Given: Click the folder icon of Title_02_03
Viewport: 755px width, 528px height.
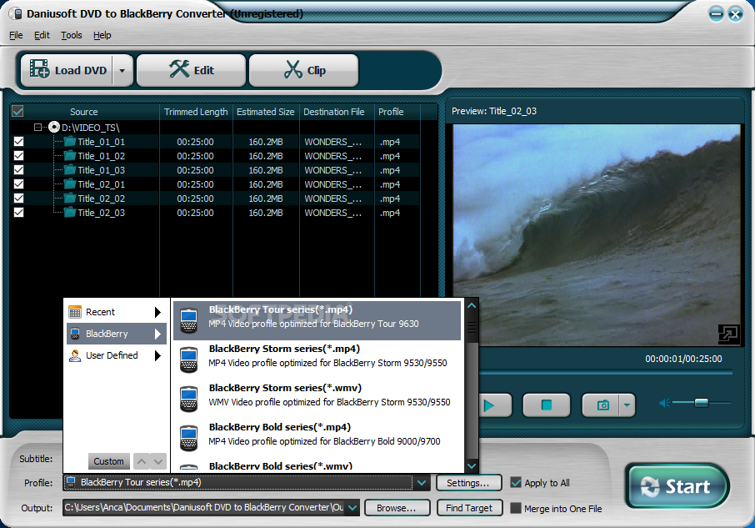Looking at the screenshot, I should [70, 213].
